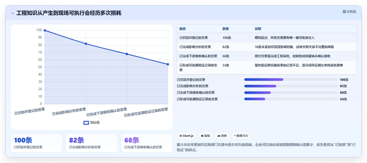Image resolution: width=367 pixels, height=163 pixels.
Task: Open the 68条 stat card
Action: pyautogui.click(x=147, y=143)
